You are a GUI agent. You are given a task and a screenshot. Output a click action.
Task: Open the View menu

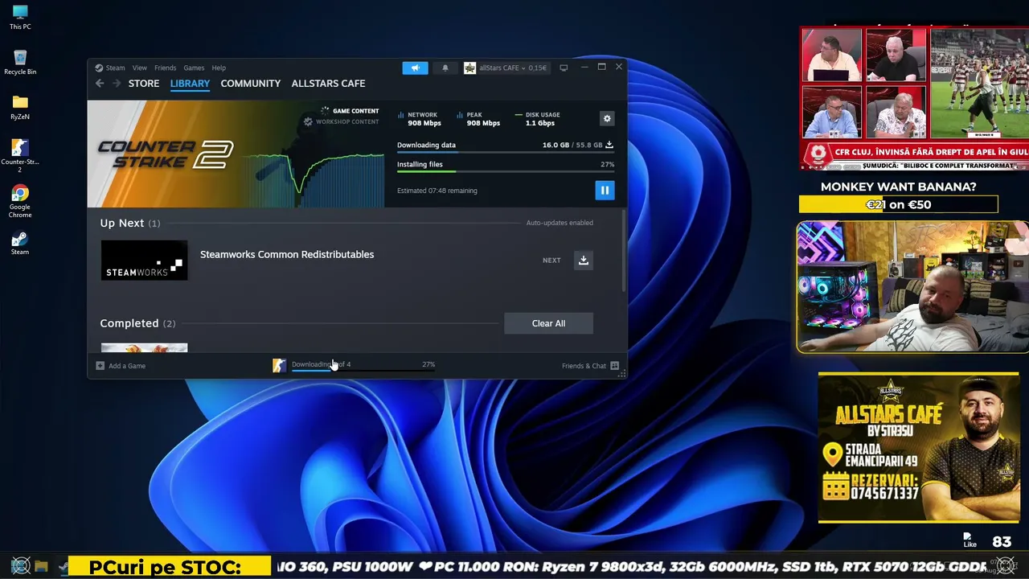coord(140,68)
